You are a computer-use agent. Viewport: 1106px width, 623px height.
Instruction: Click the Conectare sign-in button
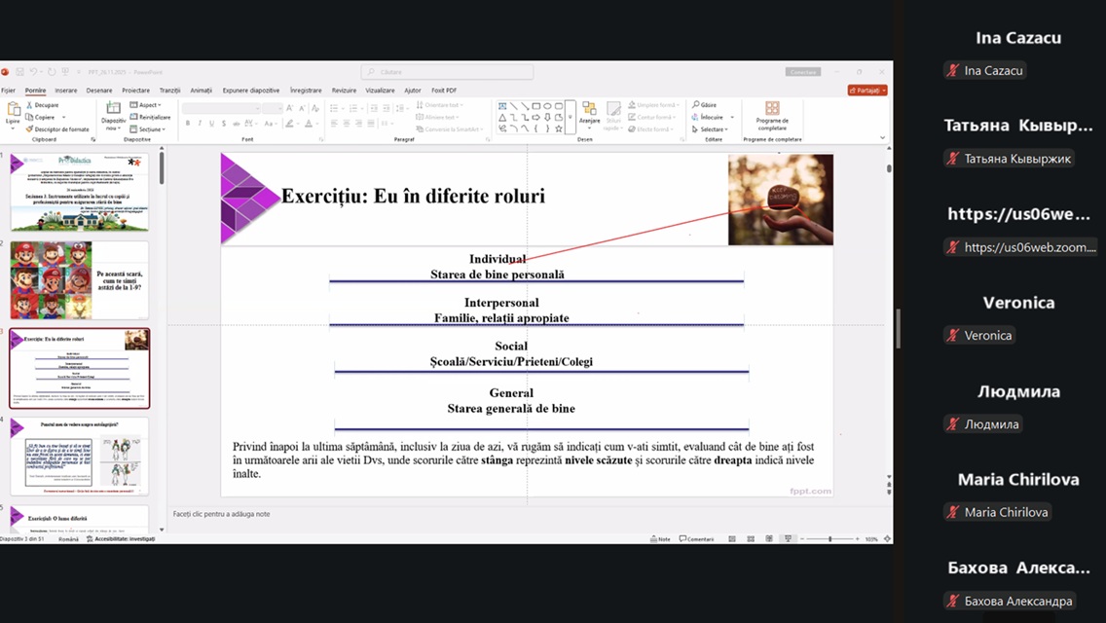click(803, 72)
